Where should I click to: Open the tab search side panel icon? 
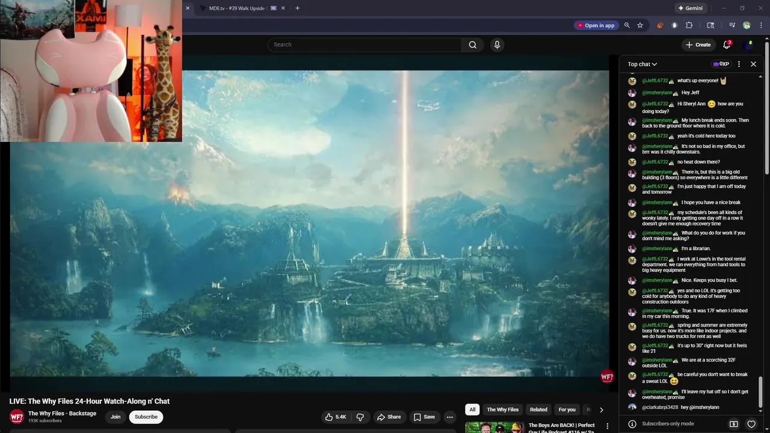coord(710,25)
